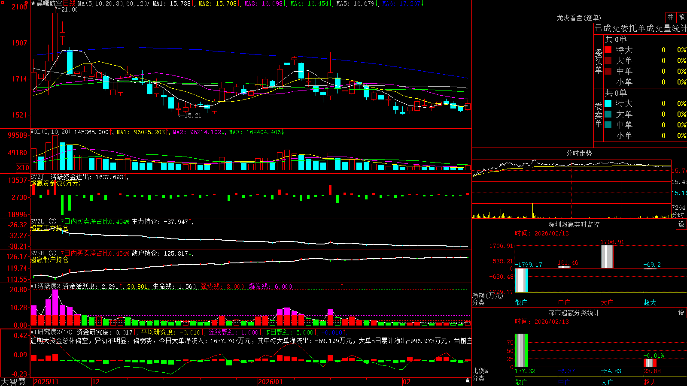Open MA(5,10,20,30,60,120) indicator parameters
687x386 pixels.
pyautogui.click(x=114, y=3)
